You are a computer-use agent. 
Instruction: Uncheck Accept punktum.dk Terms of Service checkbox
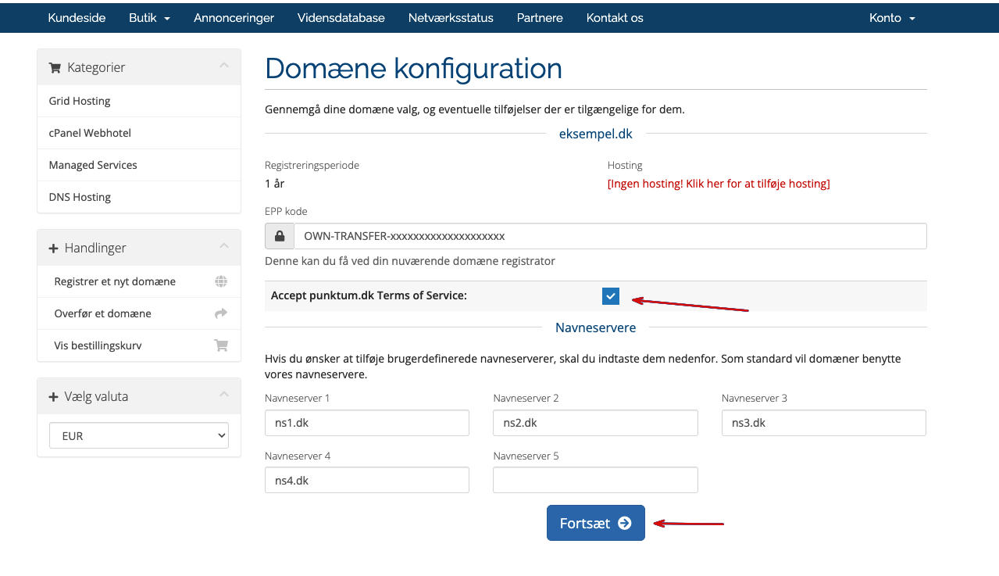(x=610, y=296)
